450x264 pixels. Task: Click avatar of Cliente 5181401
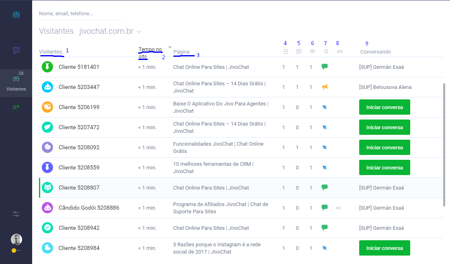[x=47, y=67]
